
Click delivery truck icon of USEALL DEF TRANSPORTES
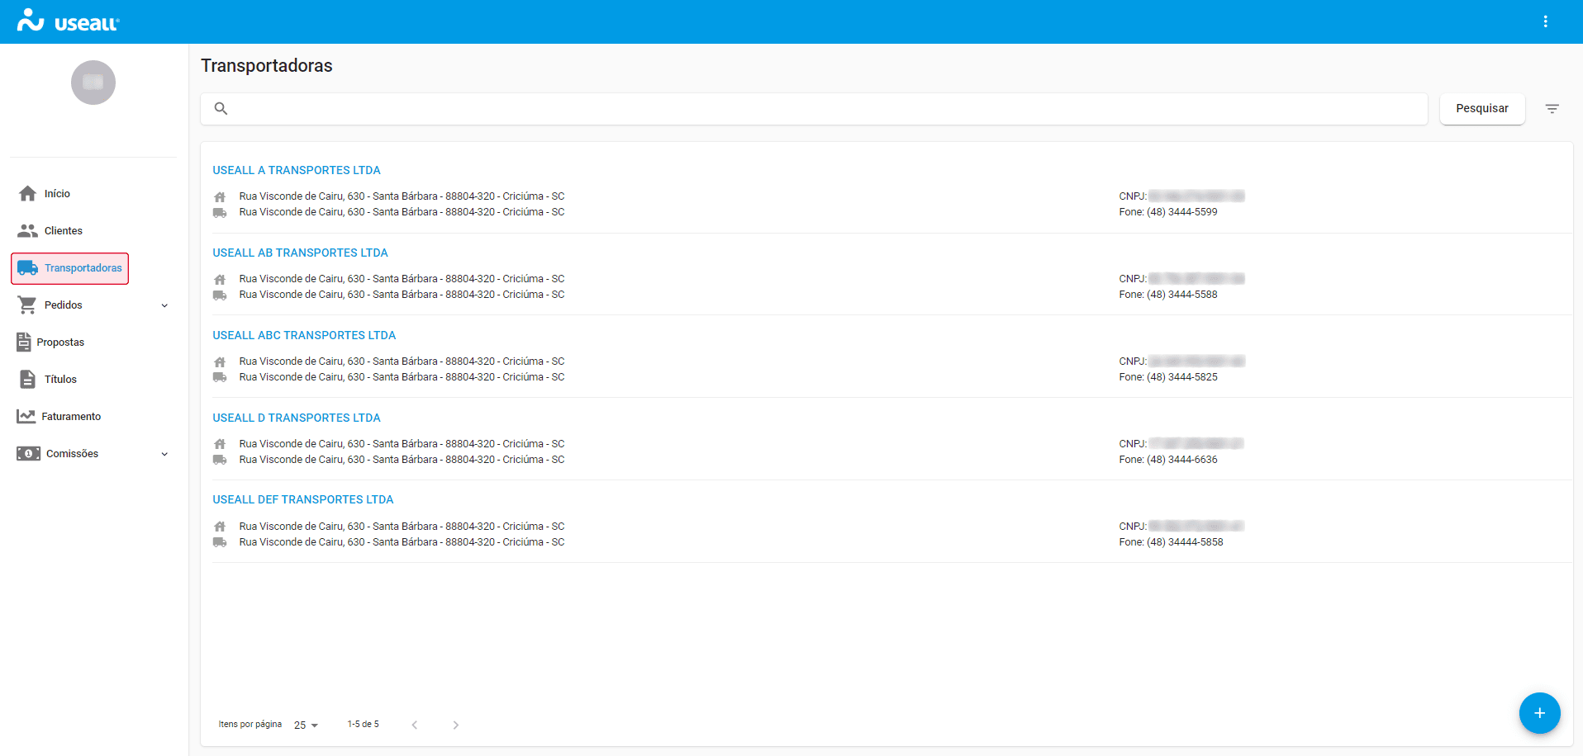click(x=220, y=542)
